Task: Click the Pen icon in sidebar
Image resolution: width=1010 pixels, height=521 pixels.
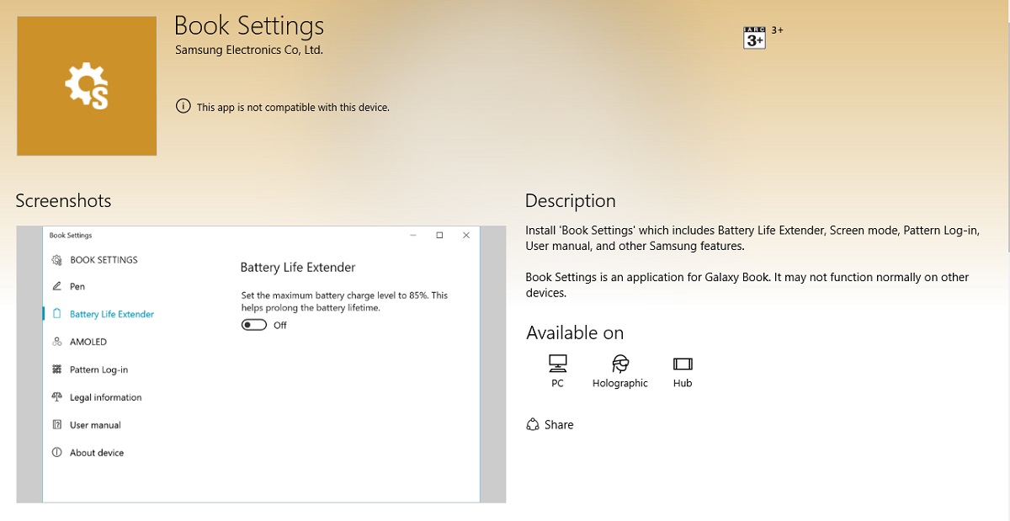Action: point(57,286)
